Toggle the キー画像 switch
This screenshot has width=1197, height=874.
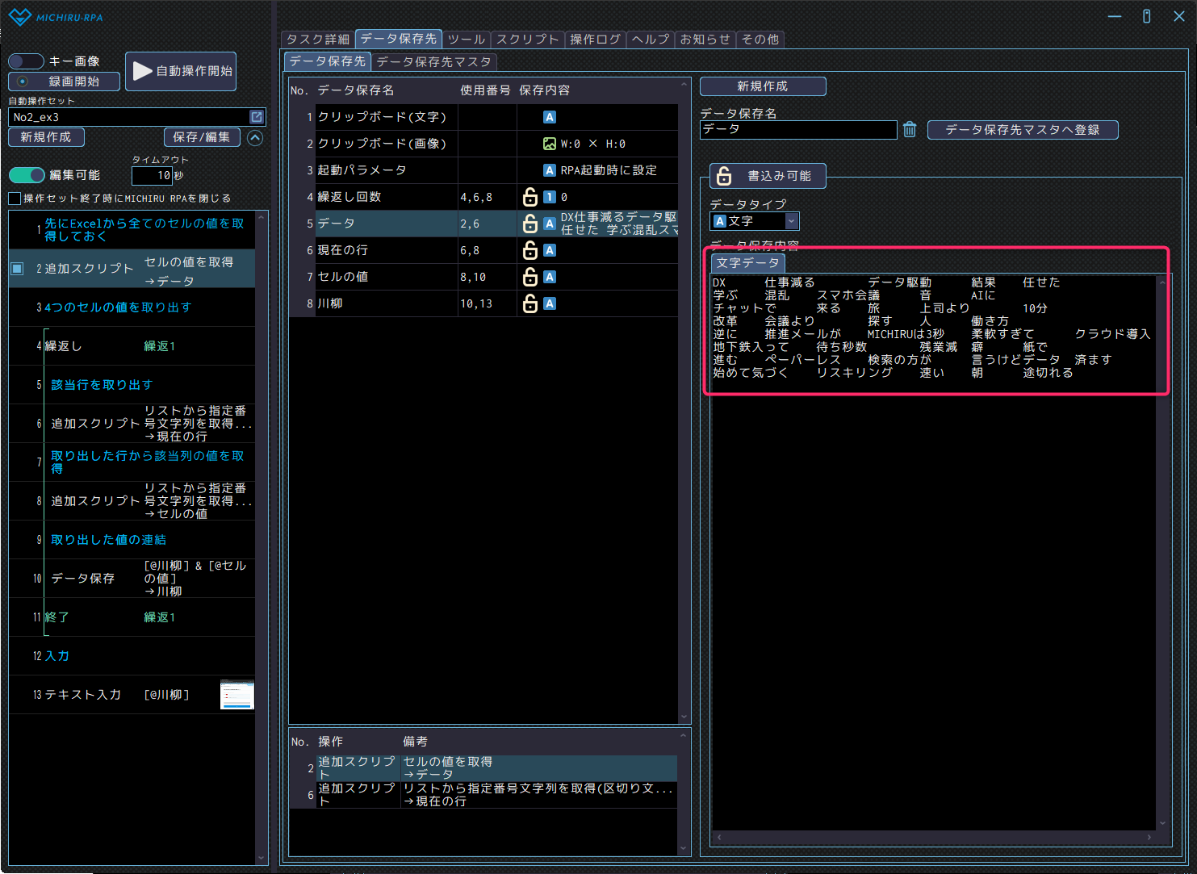tap(26, 61)
